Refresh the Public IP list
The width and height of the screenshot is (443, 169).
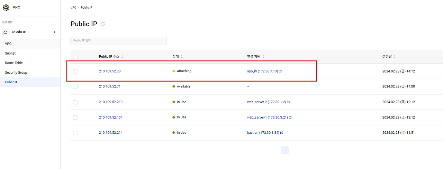pyautogui.click(x=103, y=24)
